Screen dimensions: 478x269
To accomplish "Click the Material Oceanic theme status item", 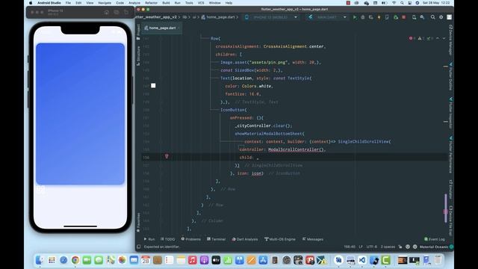I will 434,247.
